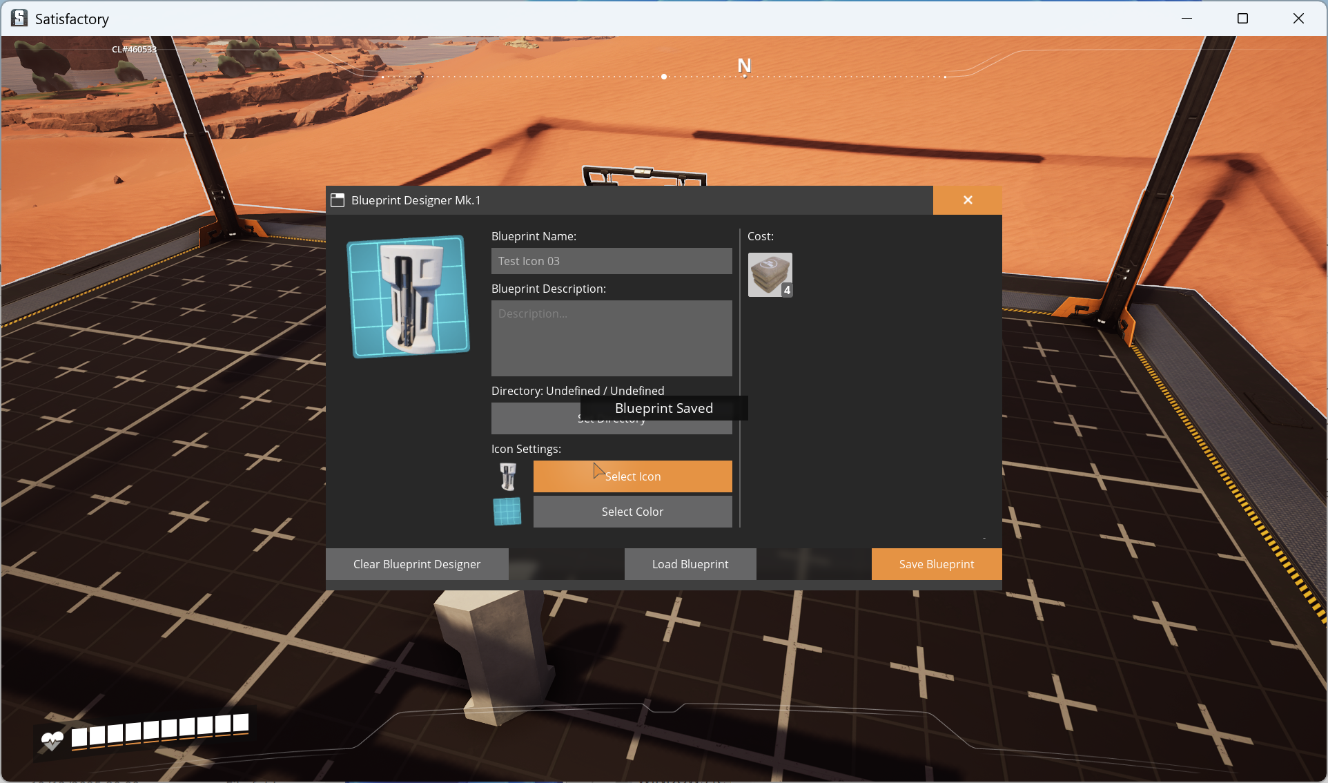The height and width of the screenshot is (783, 1328).
Task: Click the large blueprint preview icon
Action: tap(409, 296)
